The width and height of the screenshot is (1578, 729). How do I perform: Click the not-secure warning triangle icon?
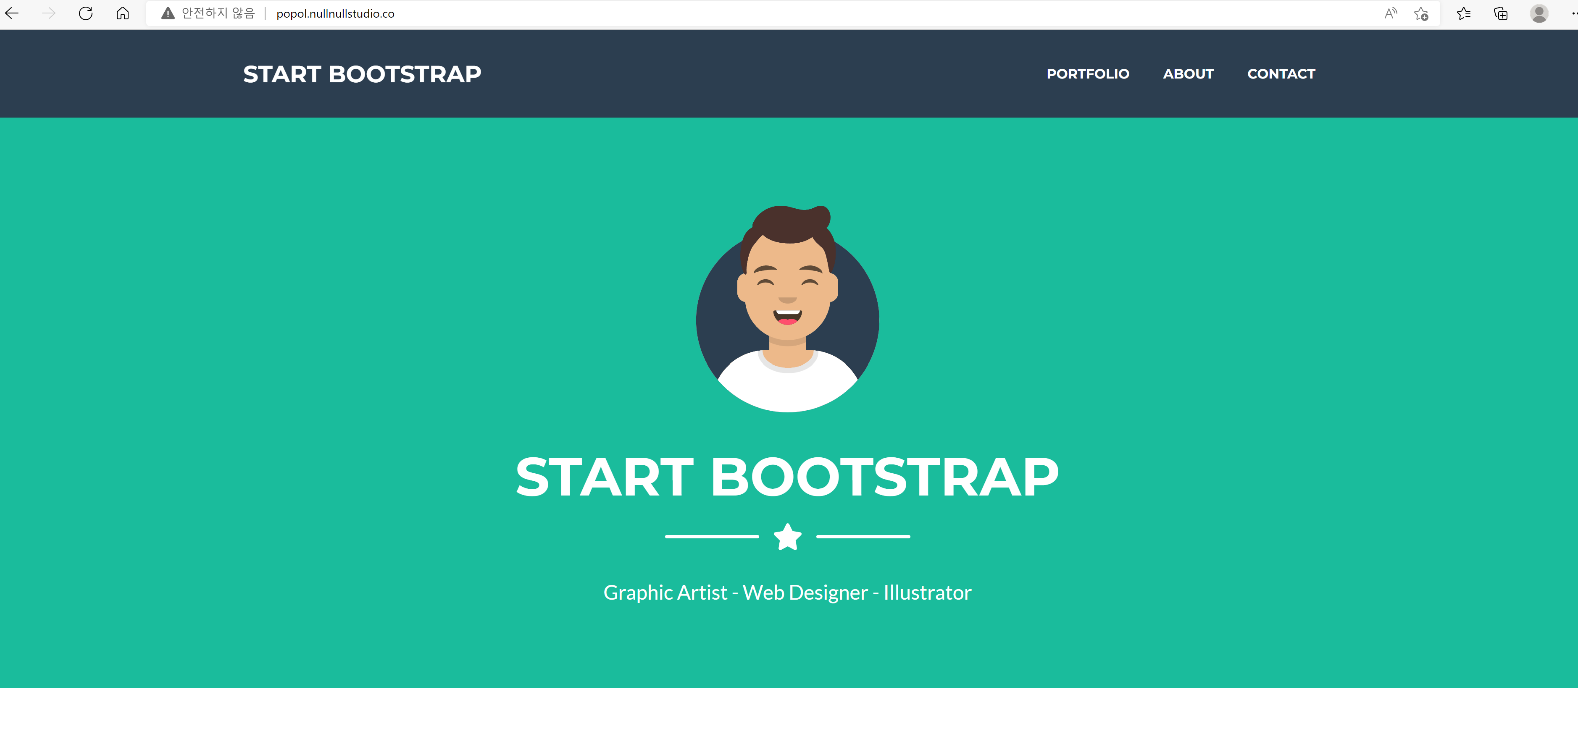click(x=168, y=13)
